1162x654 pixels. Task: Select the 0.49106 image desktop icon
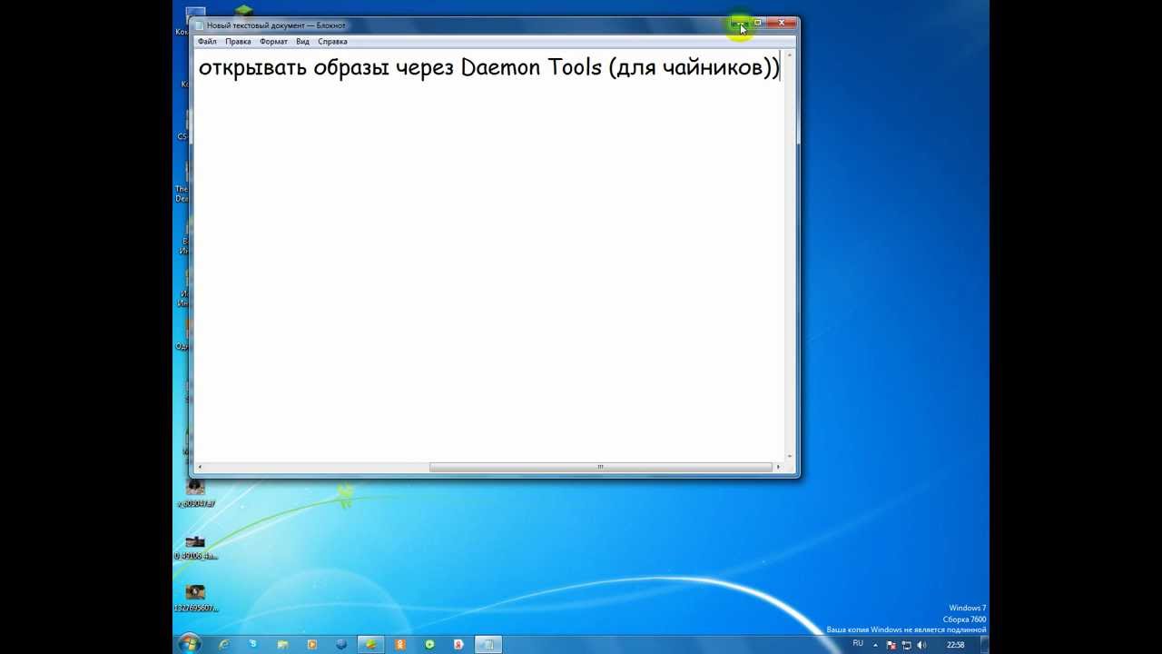coord(195,547)
